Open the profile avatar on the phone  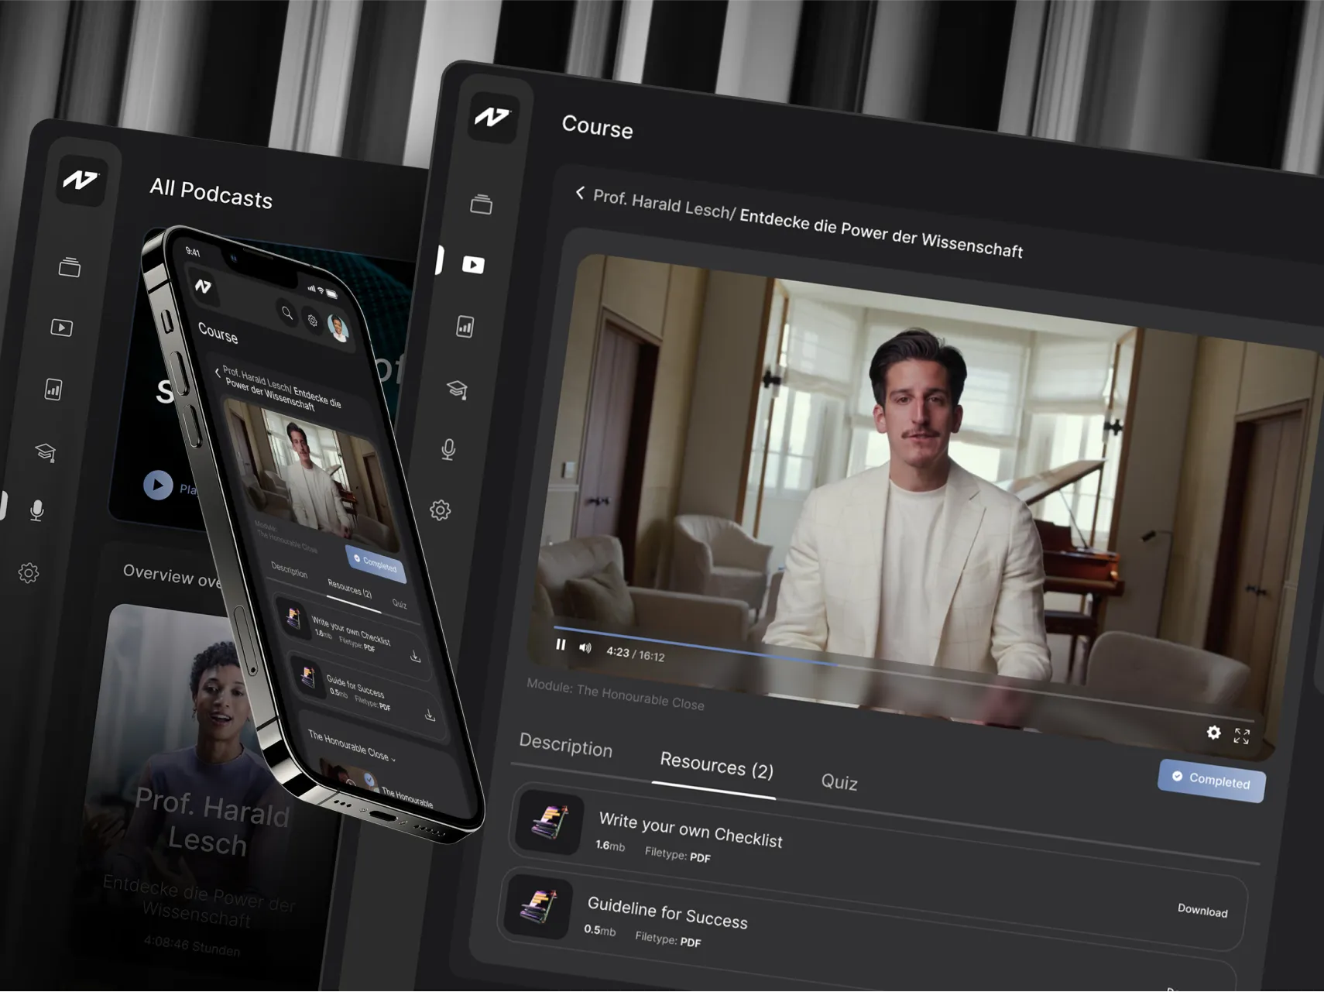(x=338, y=328)
